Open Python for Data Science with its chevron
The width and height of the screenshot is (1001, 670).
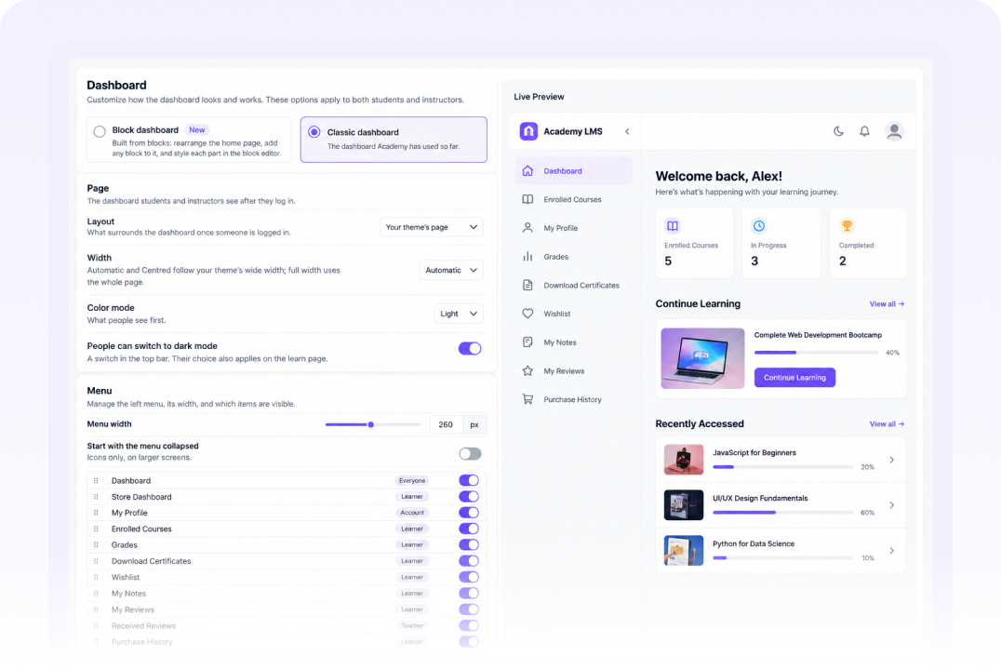(892, 551)
